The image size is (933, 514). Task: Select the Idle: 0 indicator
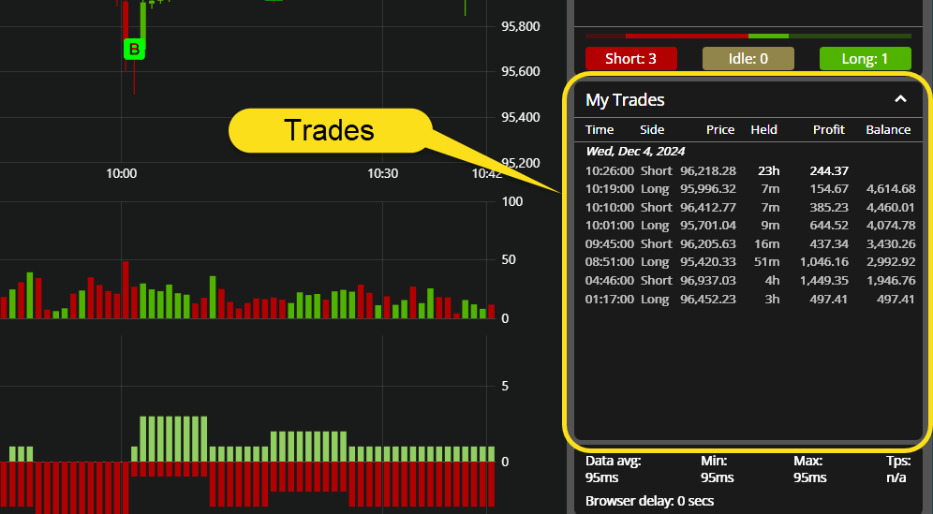point(748,59)
